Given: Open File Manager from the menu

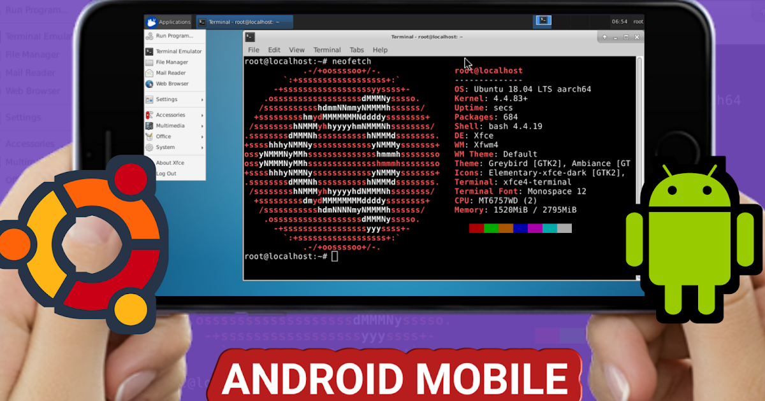Looking at the screenshot, I should 175,62.
